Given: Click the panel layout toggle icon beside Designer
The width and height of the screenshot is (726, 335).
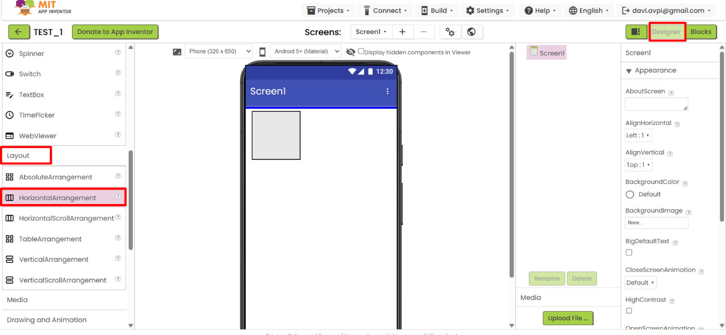Looking at the screenshot, I should pos(636,32).
